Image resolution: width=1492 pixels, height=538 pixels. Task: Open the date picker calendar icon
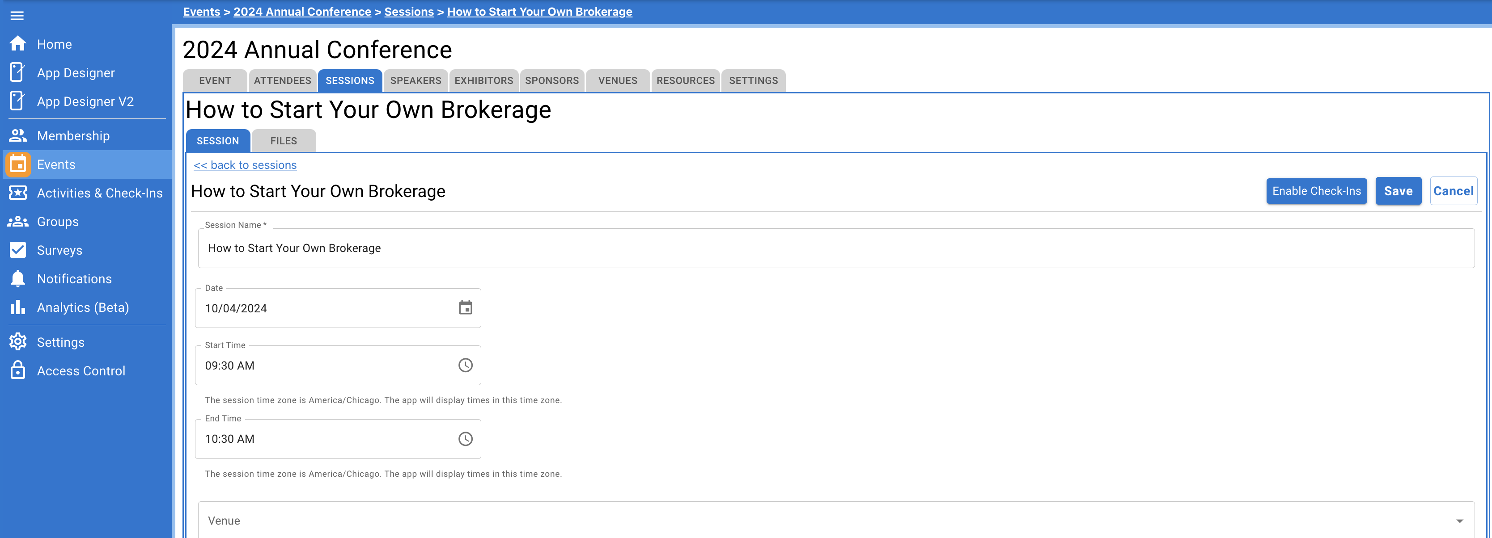tap(465, 308)
